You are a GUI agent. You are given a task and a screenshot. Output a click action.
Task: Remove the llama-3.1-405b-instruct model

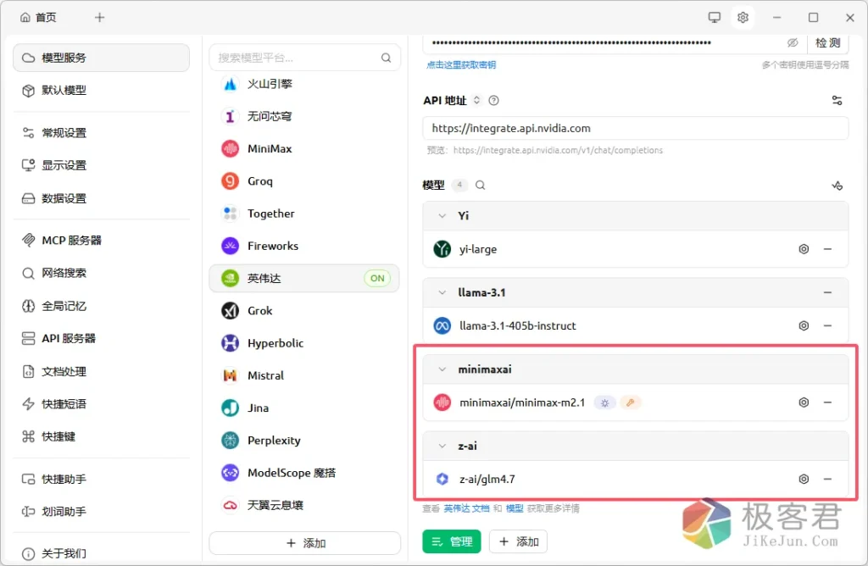(827, 325)
